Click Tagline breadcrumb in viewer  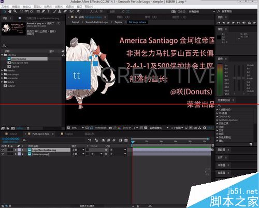(119, 22)
